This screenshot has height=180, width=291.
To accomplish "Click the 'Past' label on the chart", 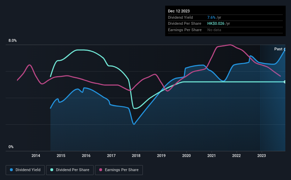I will pos(278,49).
